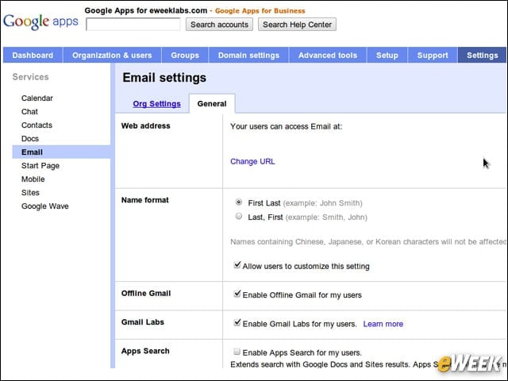Viewport: 508px width, 381px height.
Task: Select Last, First name format radio
Action: coord(239,216)
